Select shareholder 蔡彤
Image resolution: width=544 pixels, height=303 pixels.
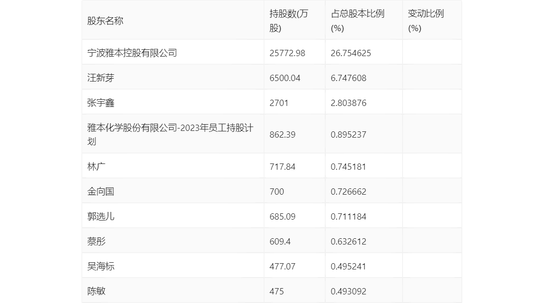click(96, 242)
